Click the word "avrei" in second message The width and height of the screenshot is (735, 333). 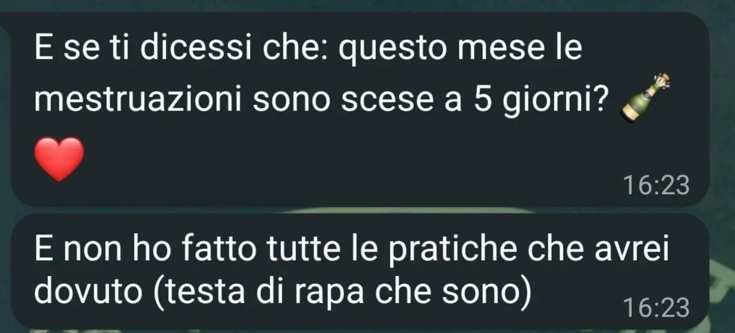631,250
